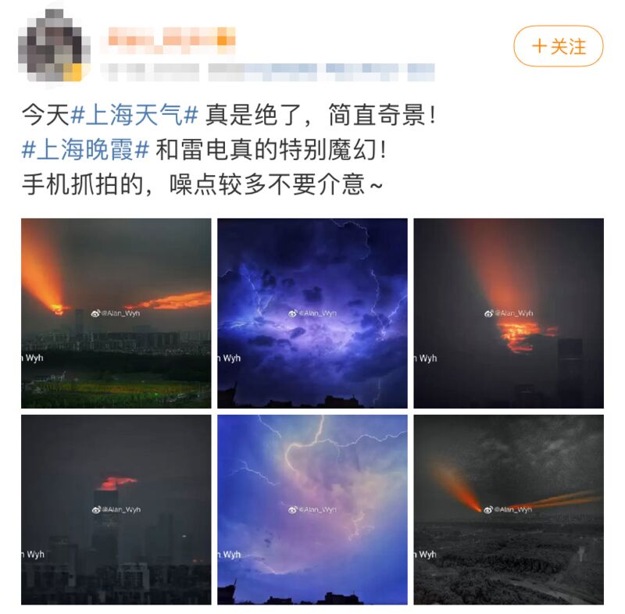Click the post text 手机抓拍的 line
This screenshot has height=614, width=625.
pos(202,185)
